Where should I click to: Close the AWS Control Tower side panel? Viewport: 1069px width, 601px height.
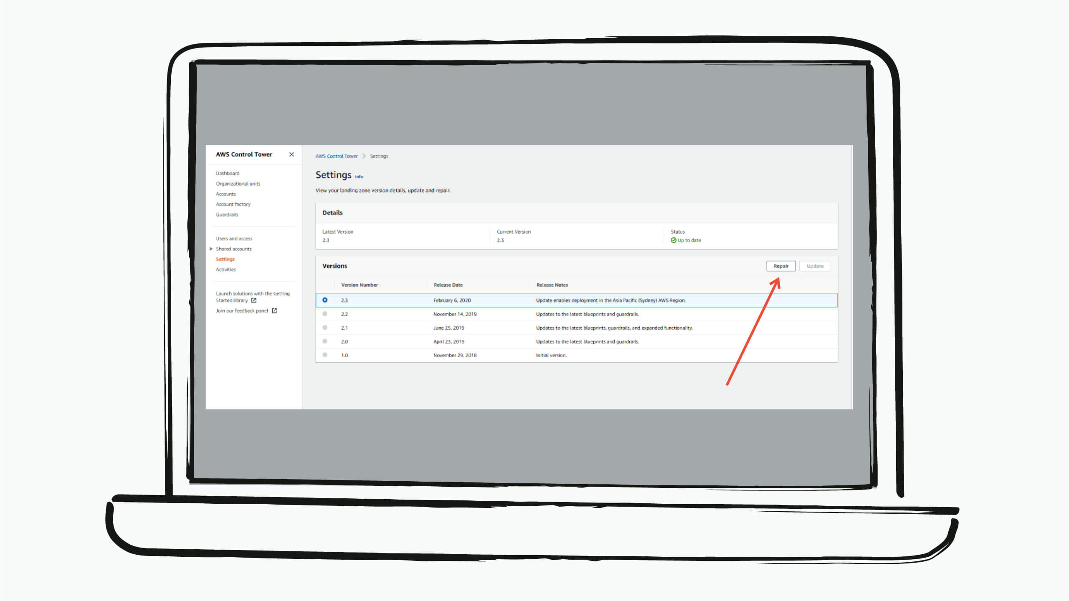point(291,154)
